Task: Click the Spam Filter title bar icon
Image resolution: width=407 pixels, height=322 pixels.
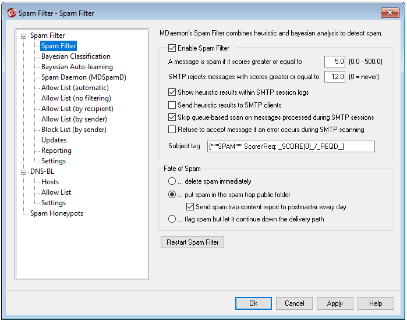Action: (10, 13)
